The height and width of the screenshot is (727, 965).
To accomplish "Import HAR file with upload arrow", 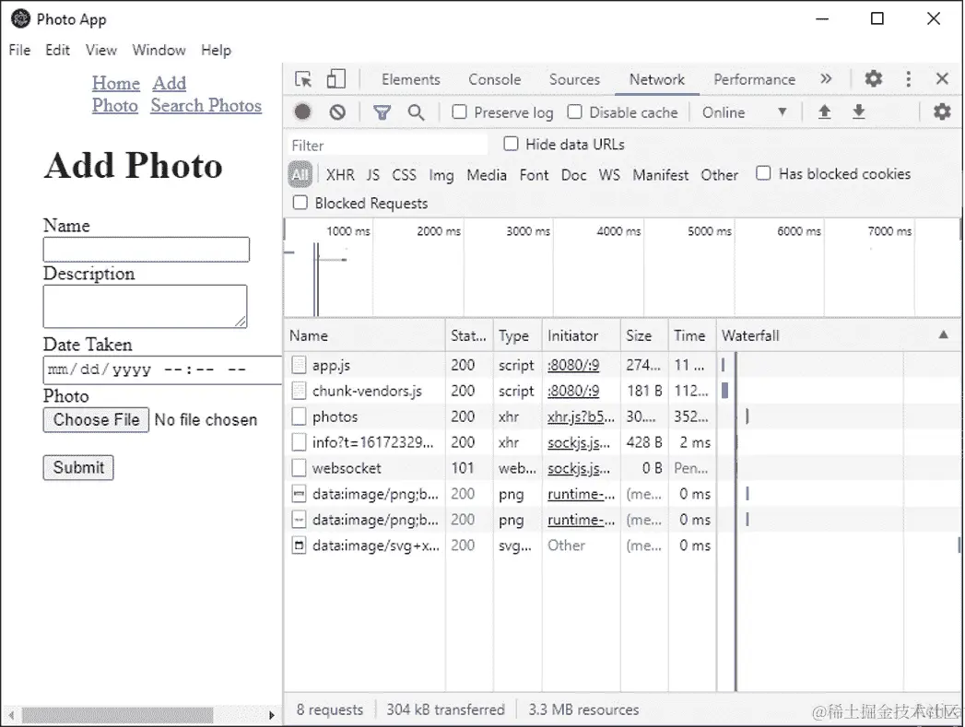I will click(825, 111).
